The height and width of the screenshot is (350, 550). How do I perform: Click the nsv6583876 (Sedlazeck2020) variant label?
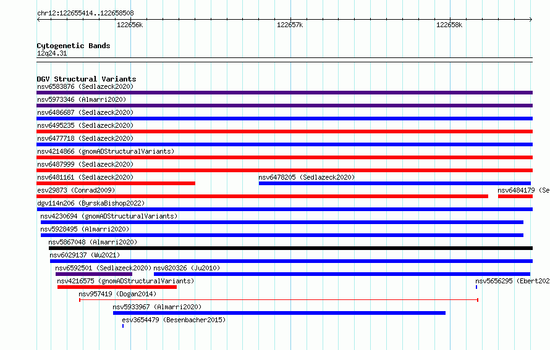click(x=85, y=86)
